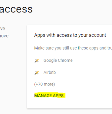The height and width of the screenshot is (114, 112).
Task: Click the 'Apps with access to your account' heading
Action: pyautogui.click(x=70, y=35)
